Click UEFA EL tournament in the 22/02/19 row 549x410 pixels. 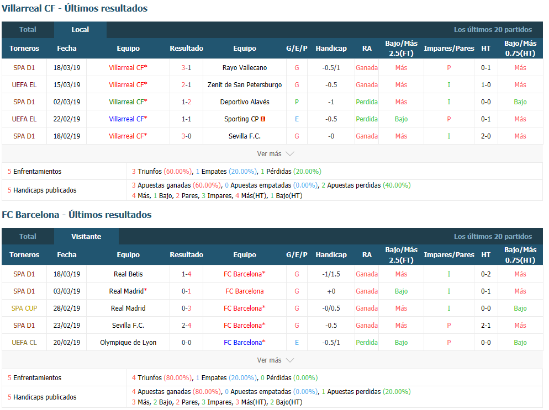(x=24, y=119)
